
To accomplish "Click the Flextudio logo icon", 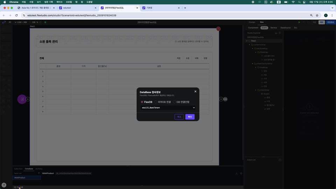I will click(x=4, y=22).
